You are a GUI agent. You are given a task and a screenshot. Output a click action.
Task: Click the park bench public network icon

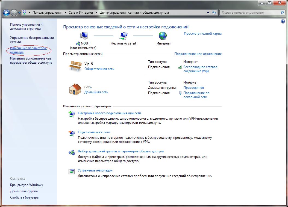point(75,66)
